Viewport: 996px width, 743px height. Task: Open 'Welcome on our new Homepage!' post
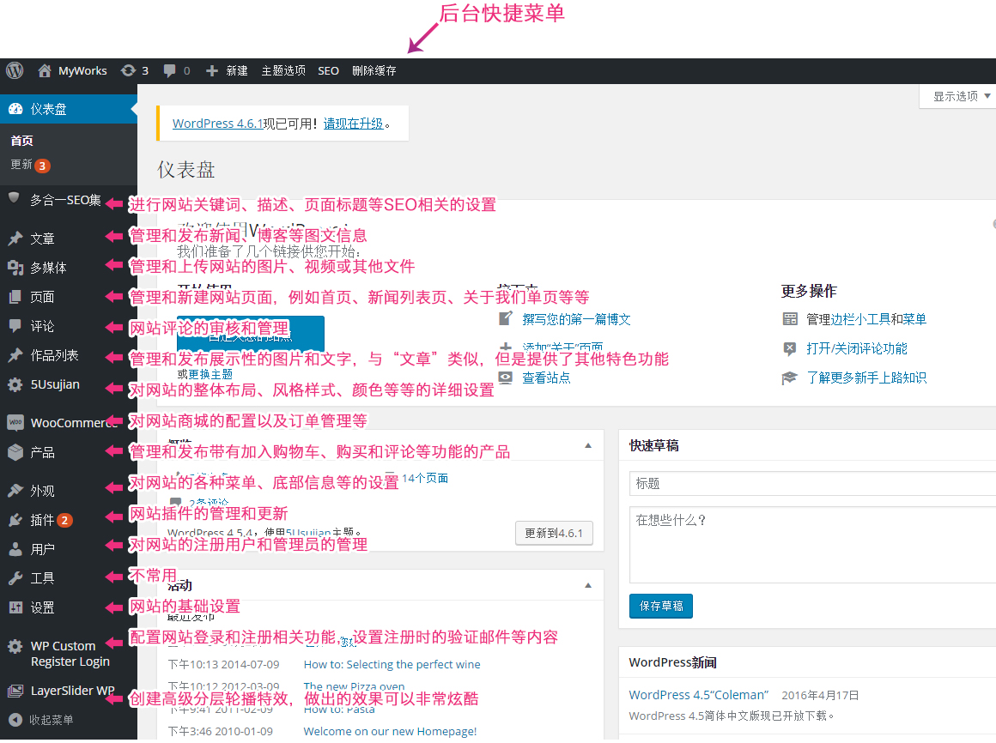click(390, 731)
